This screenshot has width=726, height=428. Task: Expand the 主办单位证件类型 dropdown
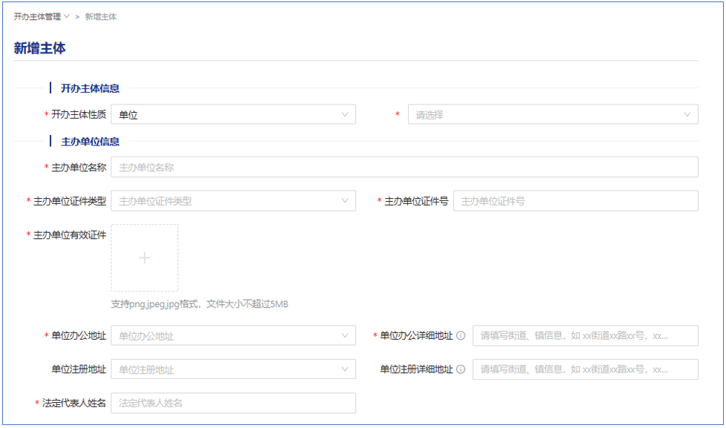coord(233,201)
